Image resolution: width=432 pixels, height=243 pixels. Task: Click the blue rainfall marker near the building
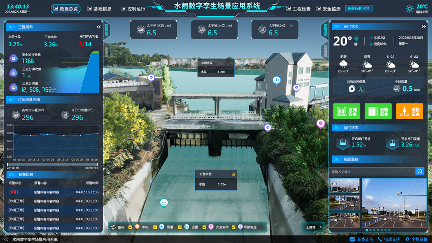[x=277, y=80]
